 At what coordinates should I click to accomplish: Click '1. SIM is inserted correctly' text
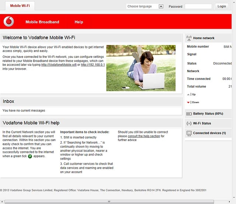(78, 138)
